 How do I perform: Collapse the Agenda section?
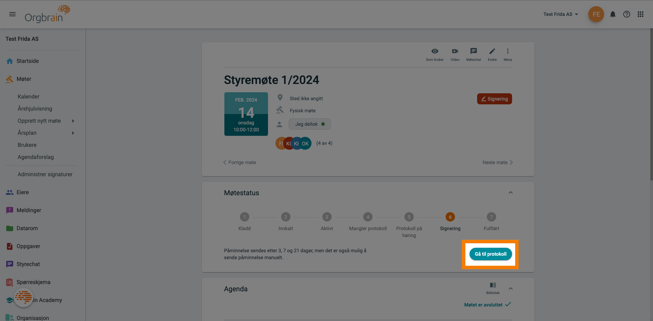pyautogui.click(x=511, y=289)
